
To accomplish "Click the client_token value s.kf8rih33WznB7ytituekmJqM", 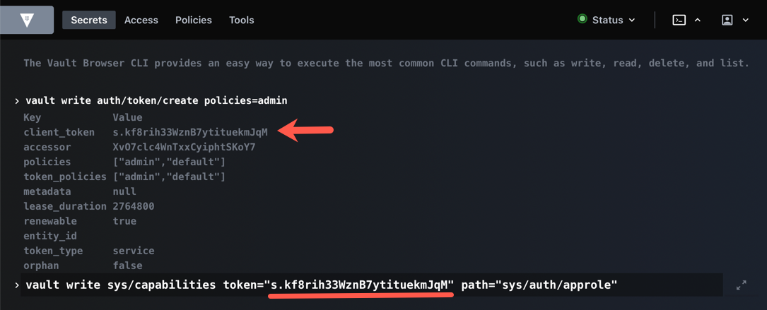I will [x=190, y=132].
